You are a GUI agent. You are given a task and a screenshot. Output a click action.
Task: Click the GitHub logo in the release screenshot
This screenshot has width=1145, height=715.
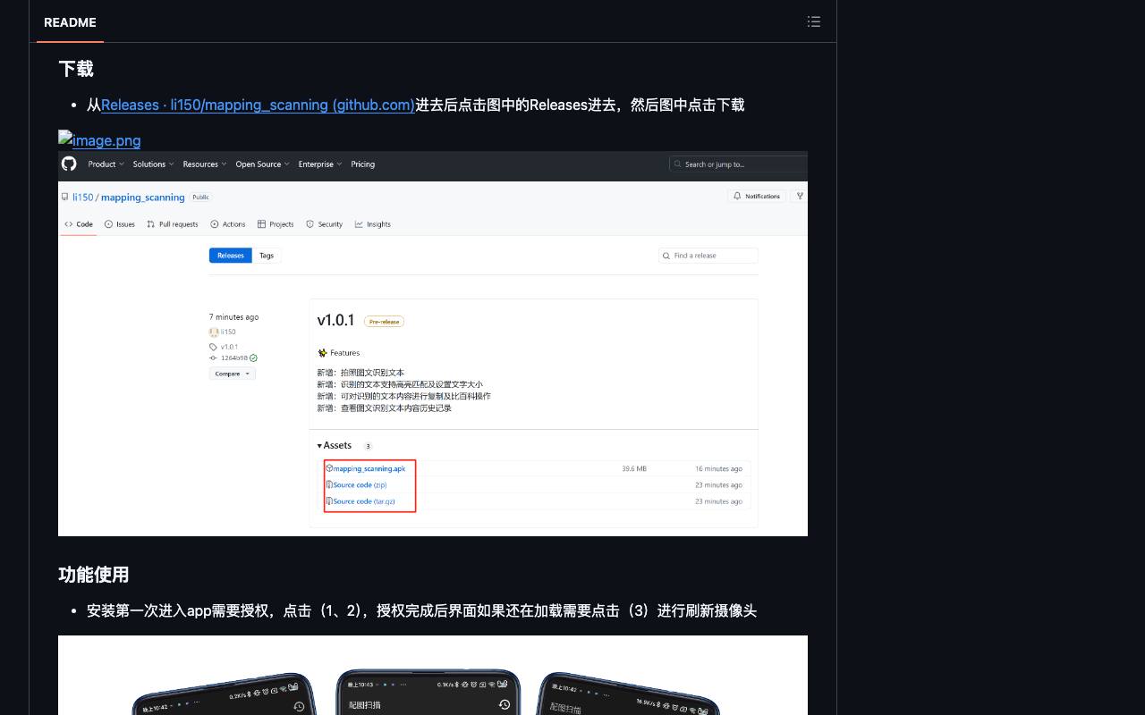(x=69, y=164)
